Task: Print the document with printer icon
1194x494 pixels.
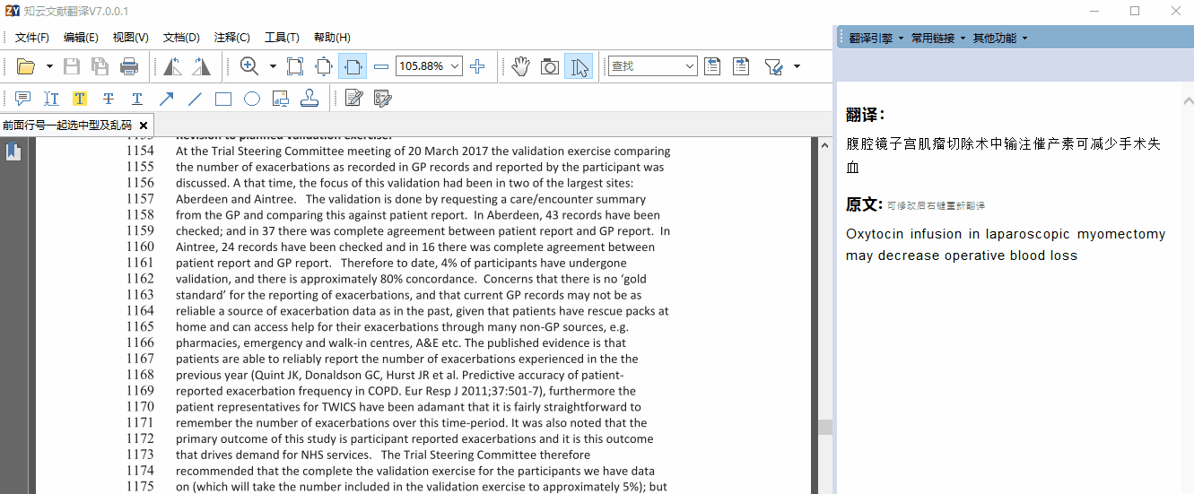Action: 129,66
